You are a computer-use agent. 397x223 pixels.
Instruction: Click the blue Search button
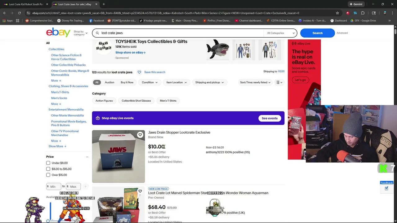(x=317, y=33)
